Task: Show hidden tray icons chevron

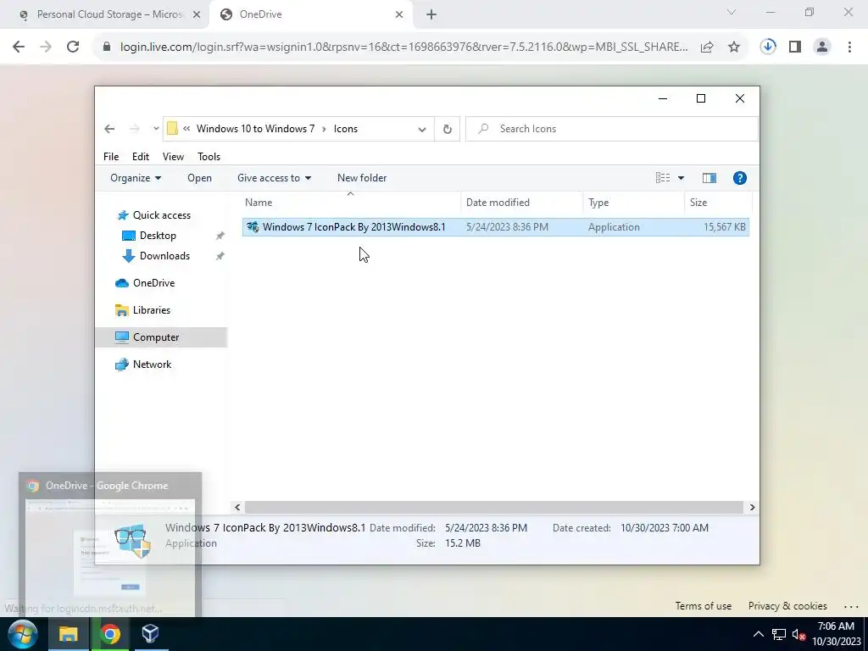Action: (x=759, y=634)
